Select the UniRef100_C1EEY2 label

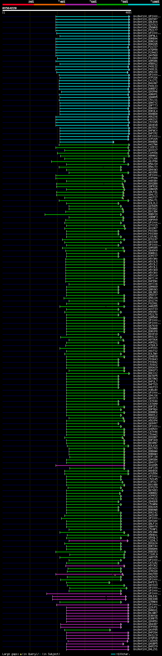(145, 148)
